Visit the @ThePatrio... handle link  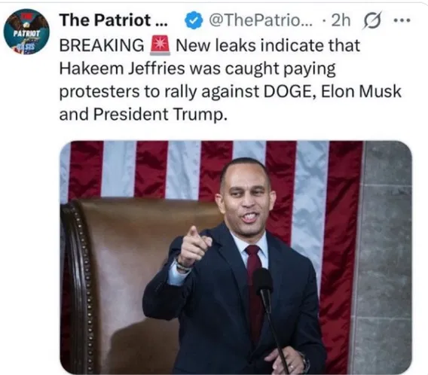[x=261, y=20]
